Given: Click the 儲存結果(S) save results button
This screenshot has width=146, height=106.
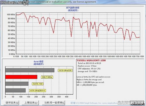Looking at the screenshot, I should click(11, 103).
